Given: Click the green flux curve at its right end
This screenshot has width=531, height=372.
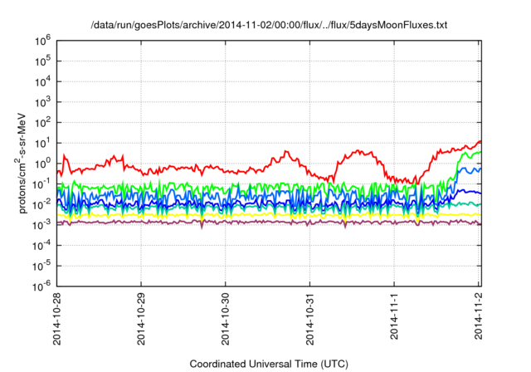Looking at the screenshot, I should (479, 152).
